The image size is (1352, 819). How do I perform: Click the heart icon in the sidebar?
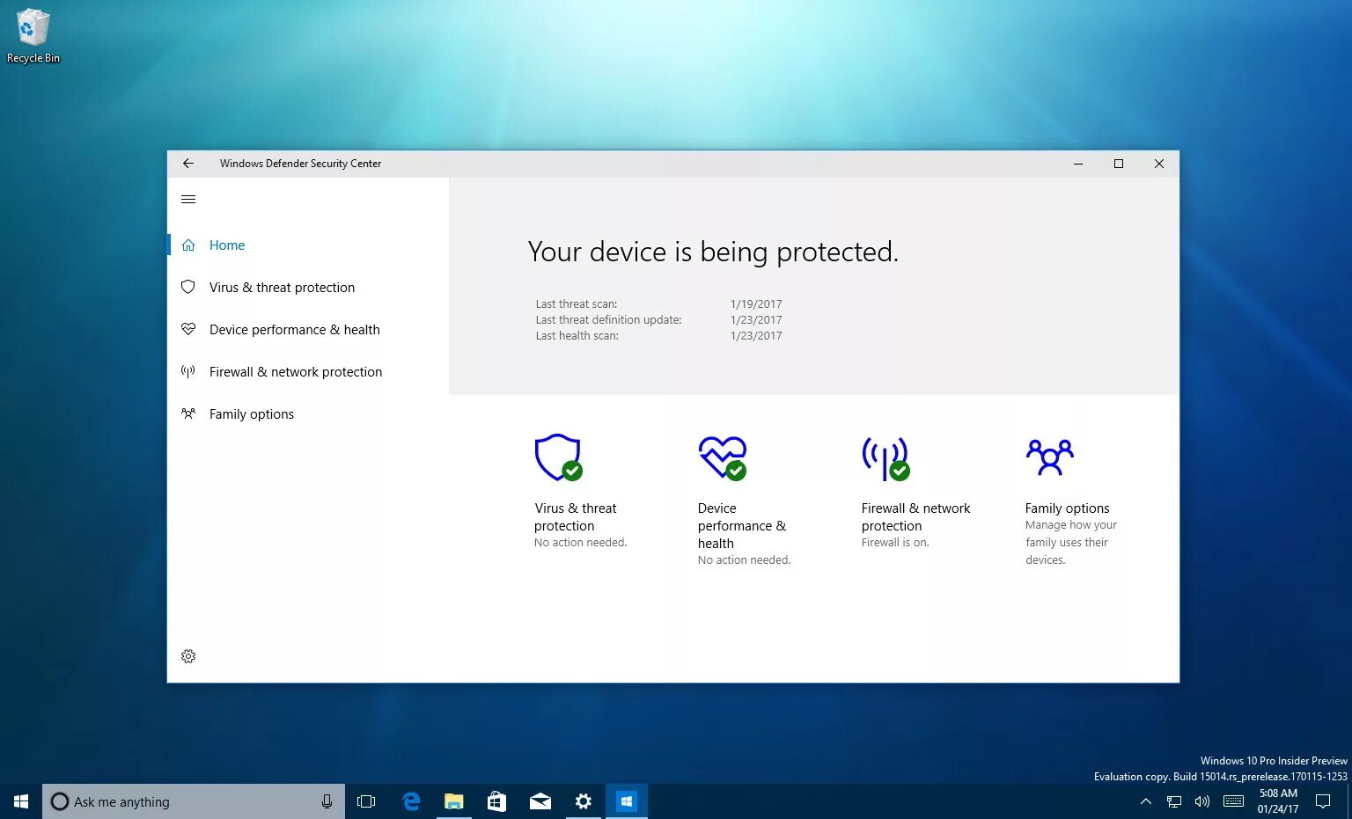tap(188, 329)
